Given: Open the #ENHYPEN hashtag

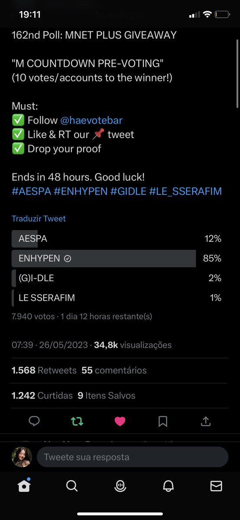Looking at the screenshot, I should 81,191.
